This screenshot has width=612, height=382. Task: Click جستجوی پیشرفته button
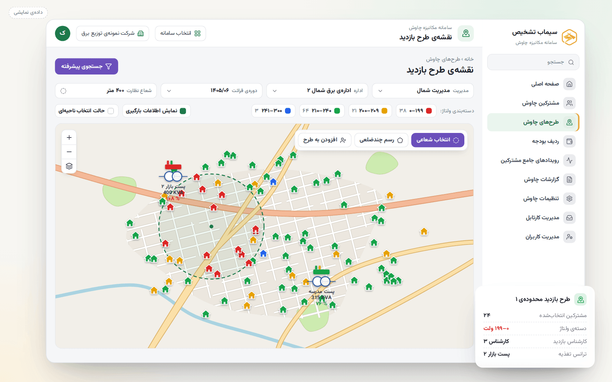click(86, 66)
